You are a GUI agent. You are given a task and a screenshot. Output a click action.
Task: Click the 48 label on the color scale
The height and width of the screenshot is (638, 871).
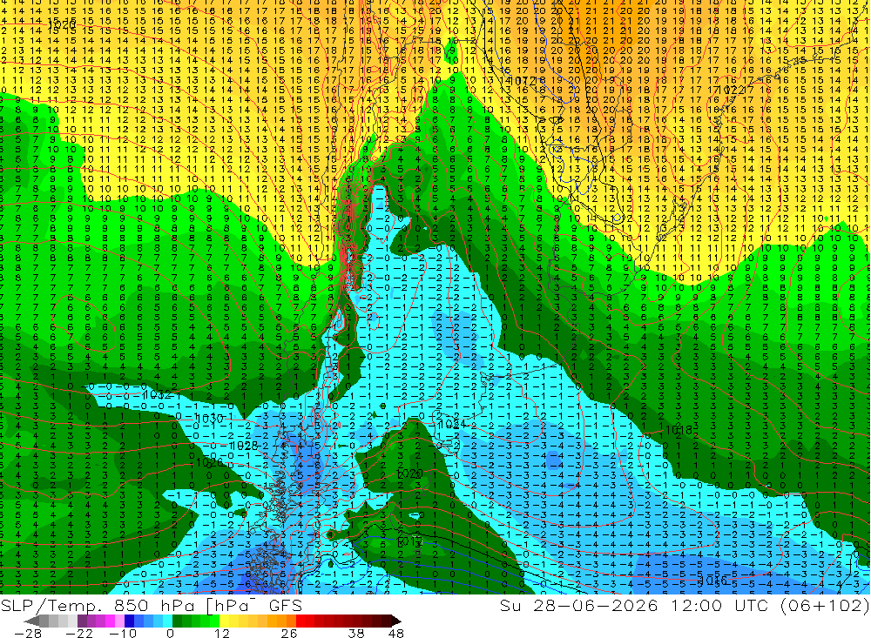395,633
